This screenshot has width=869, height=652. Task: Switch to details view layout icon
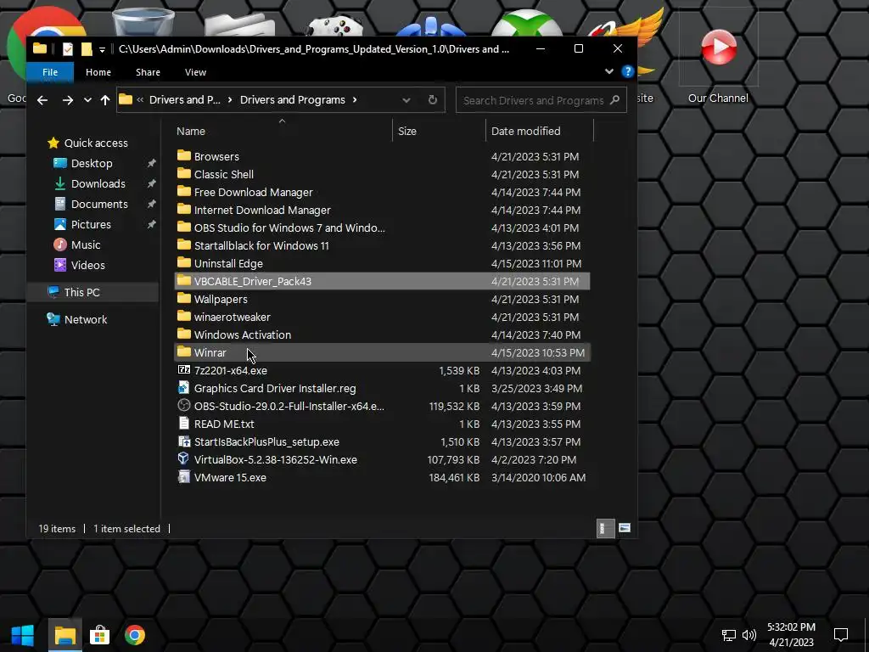(x=605, y=528)
